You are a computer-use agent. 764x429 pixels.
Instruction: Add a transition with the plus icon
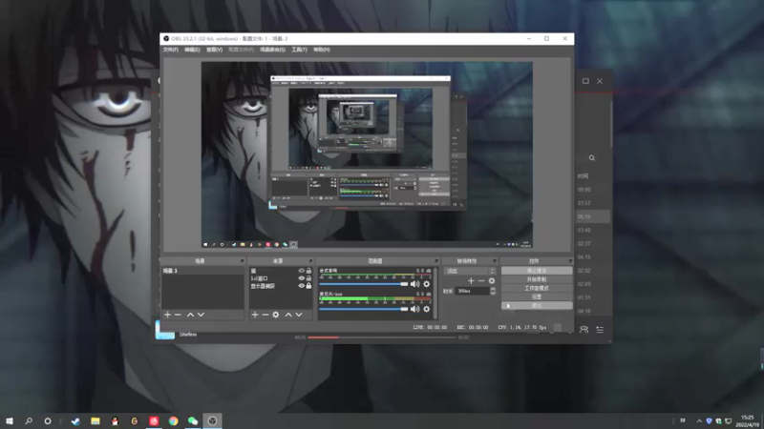tap(471, 280)
